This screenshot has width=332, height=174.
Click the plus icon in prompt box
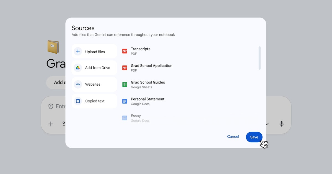pos(51,124)
